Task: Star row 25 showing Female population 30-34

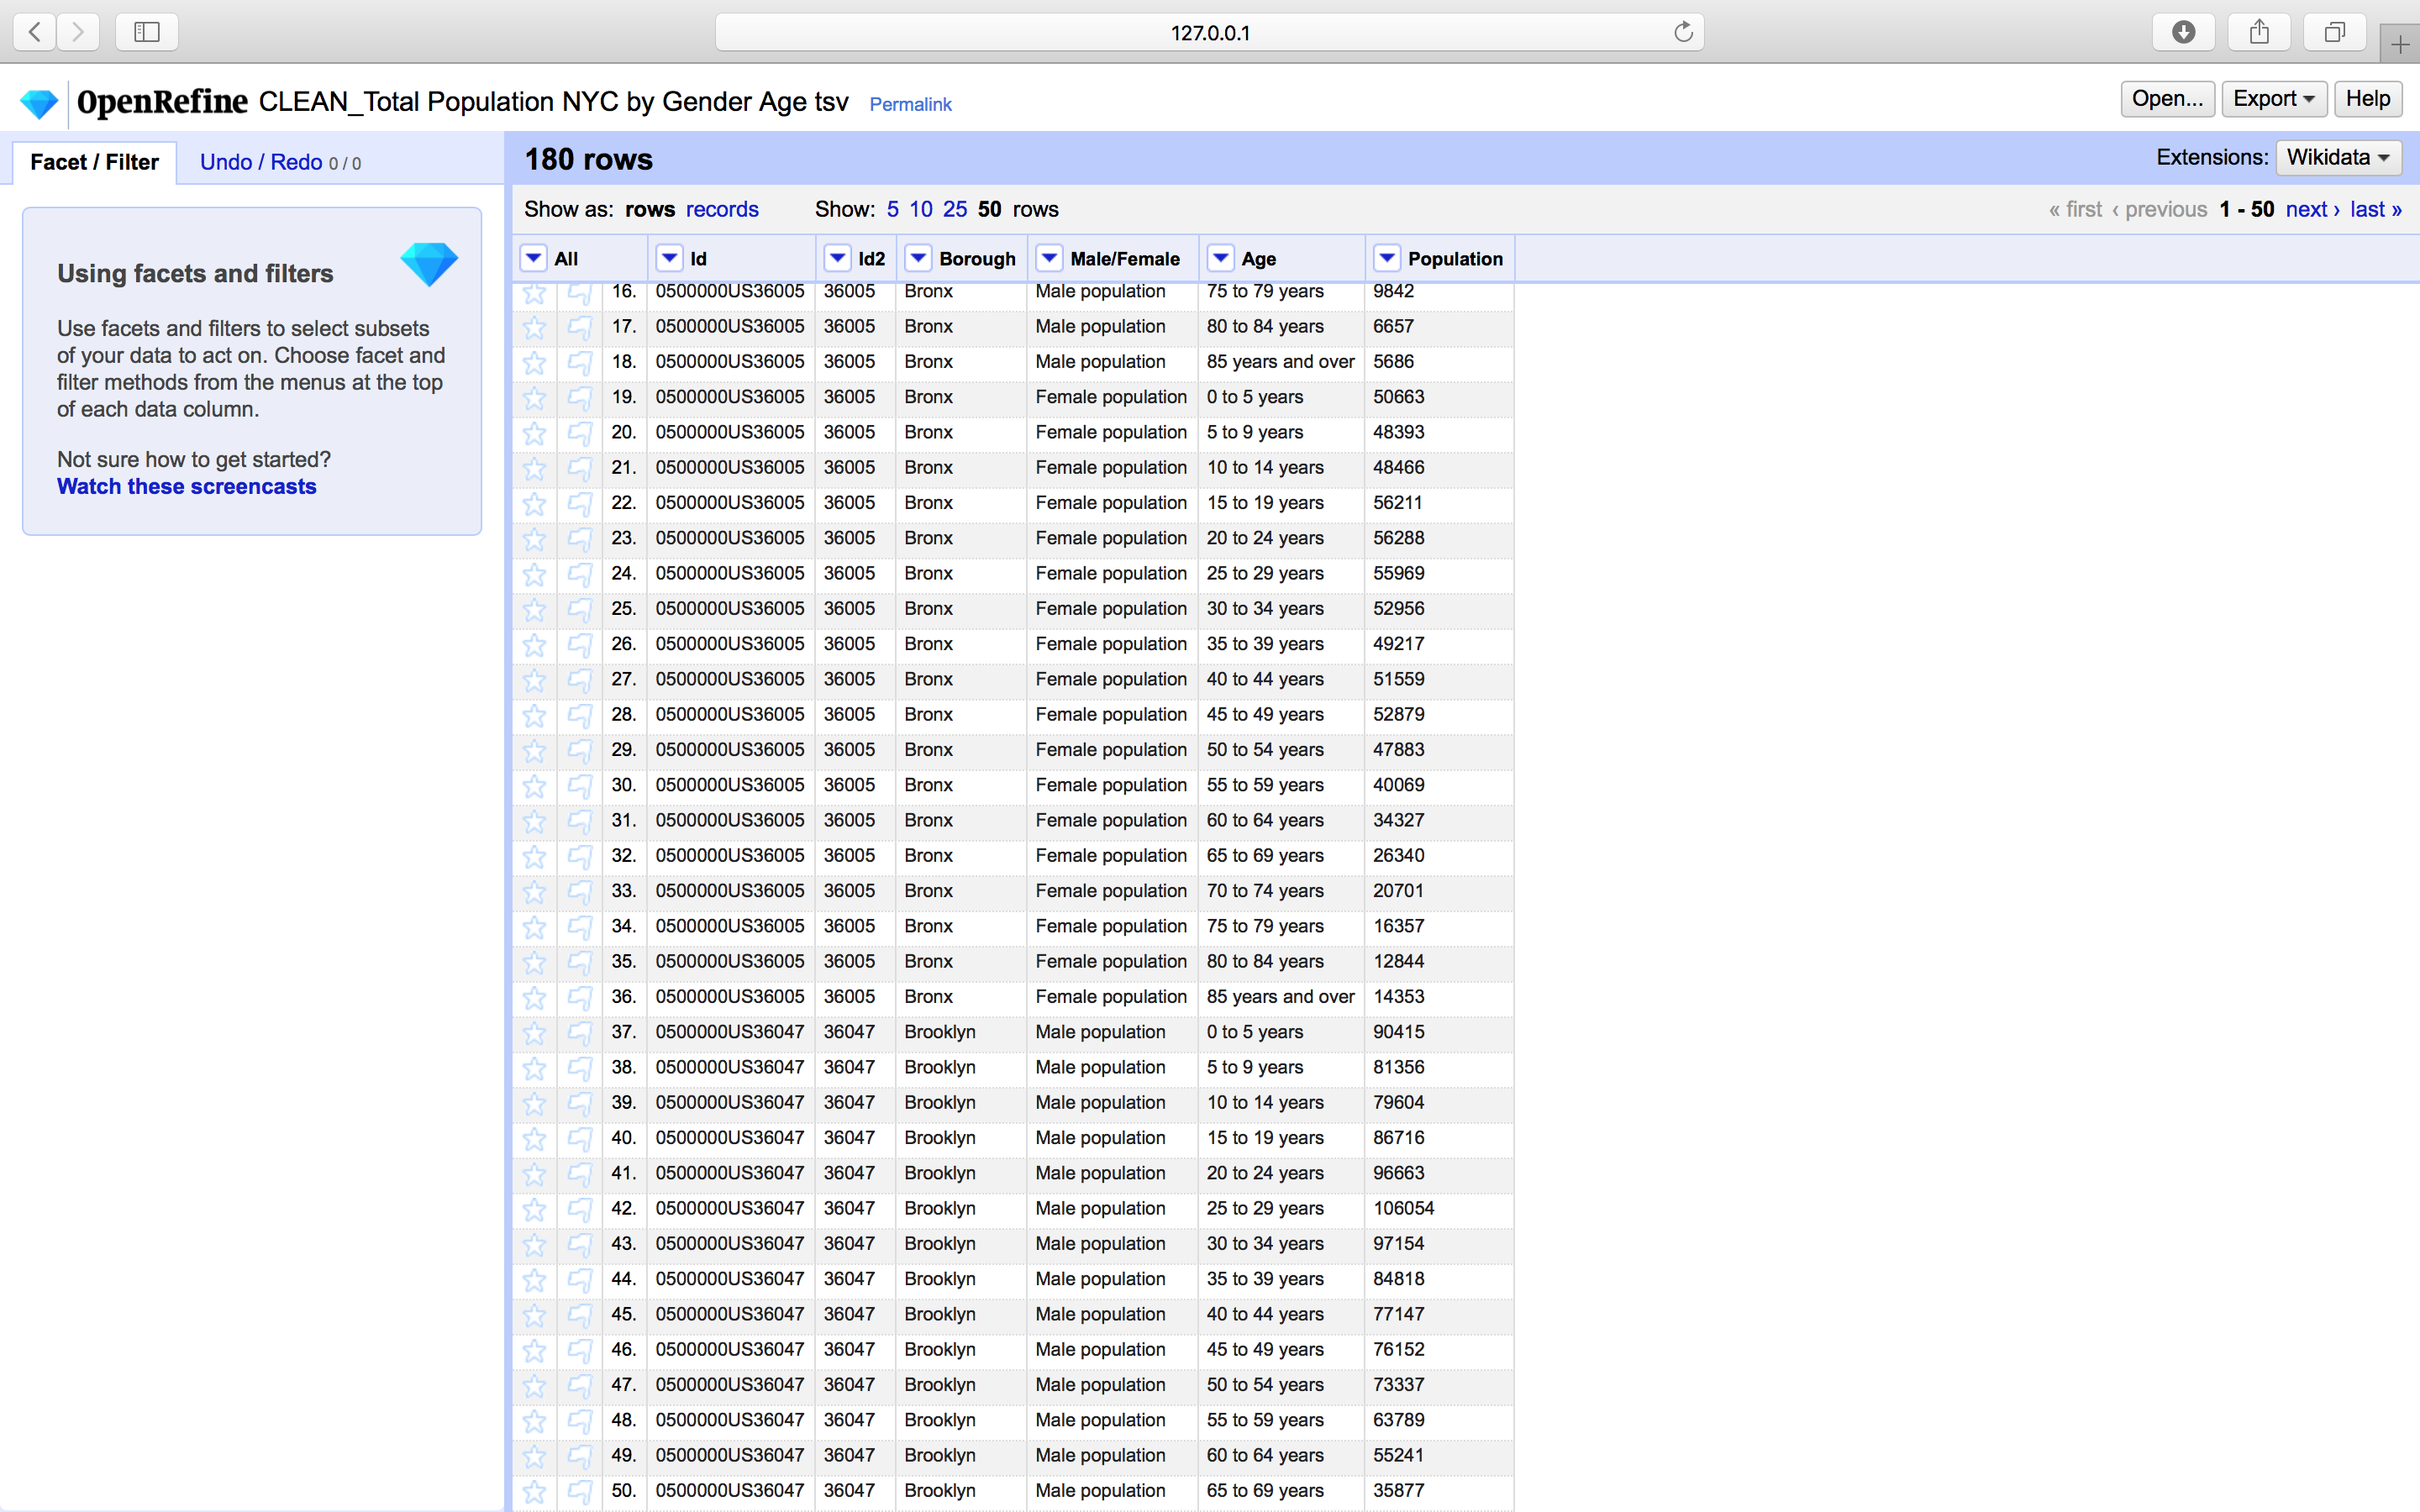Action: (535, 610)
